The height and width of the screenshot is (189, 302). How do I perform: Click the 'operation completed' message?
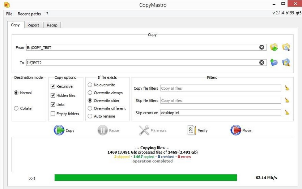point(153,161)
